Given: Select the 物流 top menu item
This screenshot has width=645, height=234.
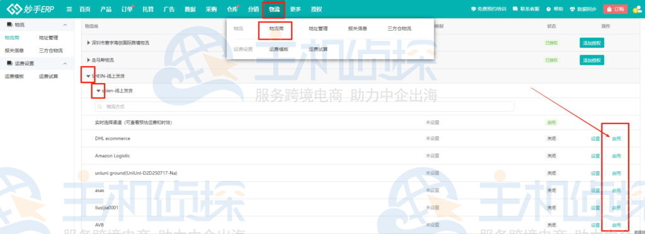Looking at the screenshot, I should tap(275, 9).
